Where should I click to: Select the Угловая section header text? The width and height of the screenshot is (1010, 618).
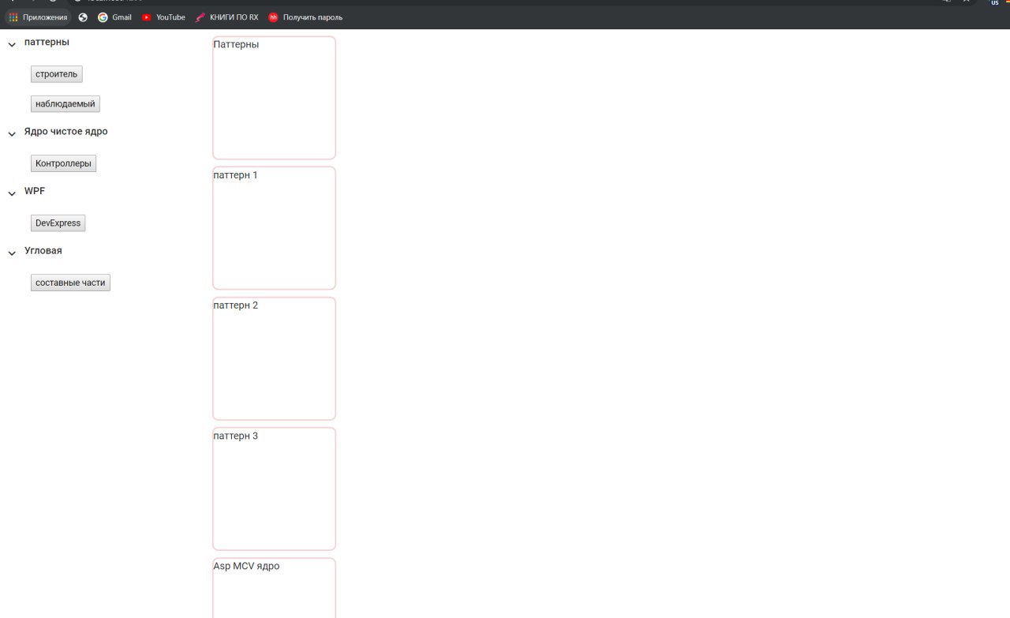pos(43,250)
